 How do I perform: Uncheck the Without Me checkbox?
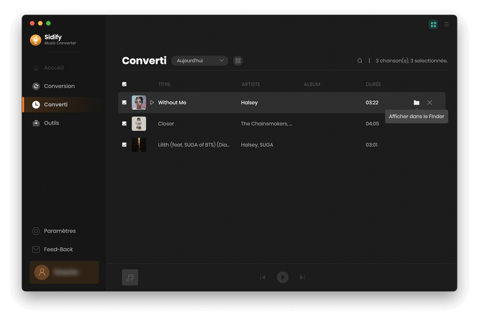click(125, 103)
